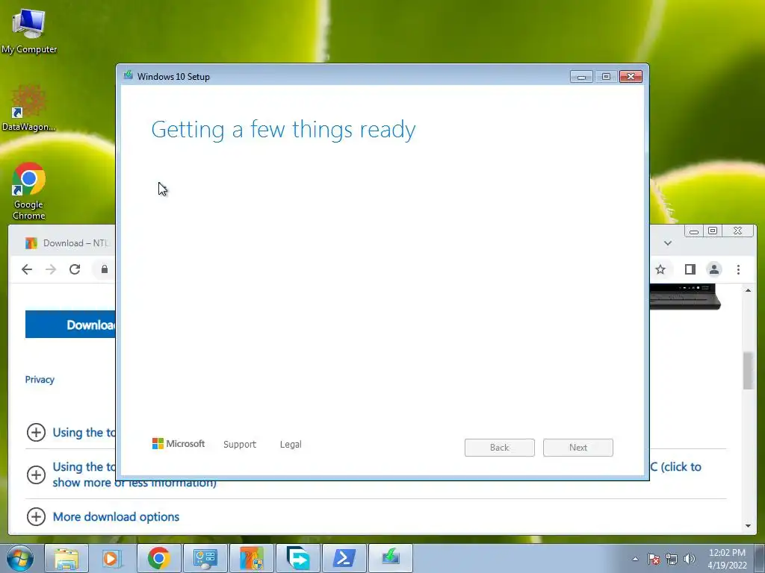Select the Google Chrome desktop shortcut

pyautogui.click(x=29, y=190)
